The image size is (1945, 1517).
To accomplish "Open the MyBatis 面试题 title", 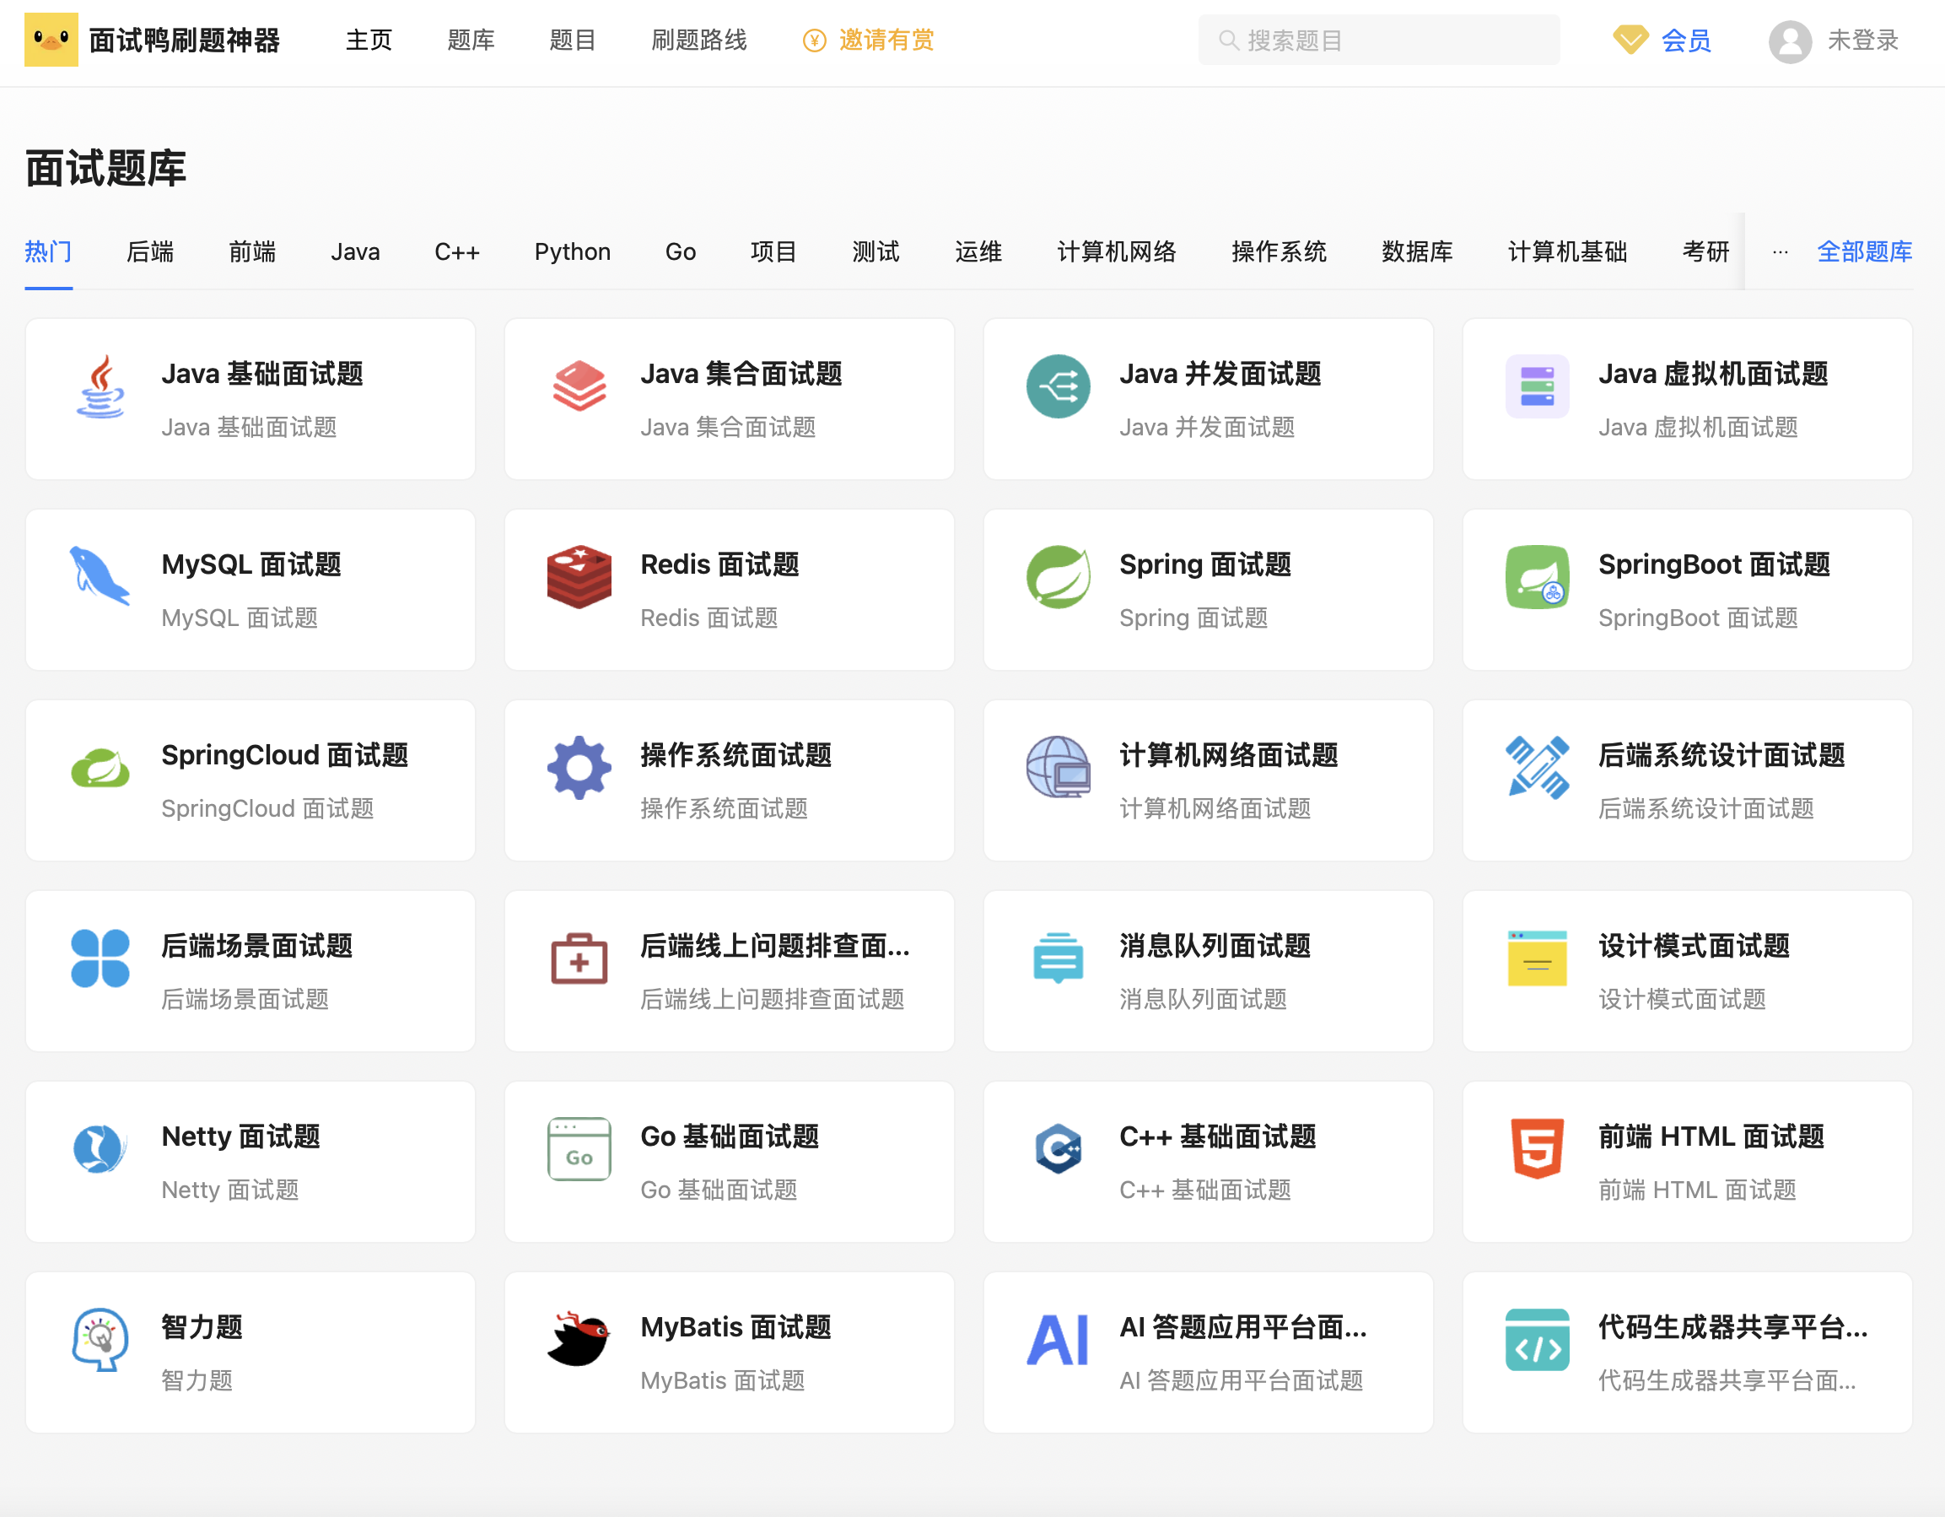I will click(x=735, y=1326).
